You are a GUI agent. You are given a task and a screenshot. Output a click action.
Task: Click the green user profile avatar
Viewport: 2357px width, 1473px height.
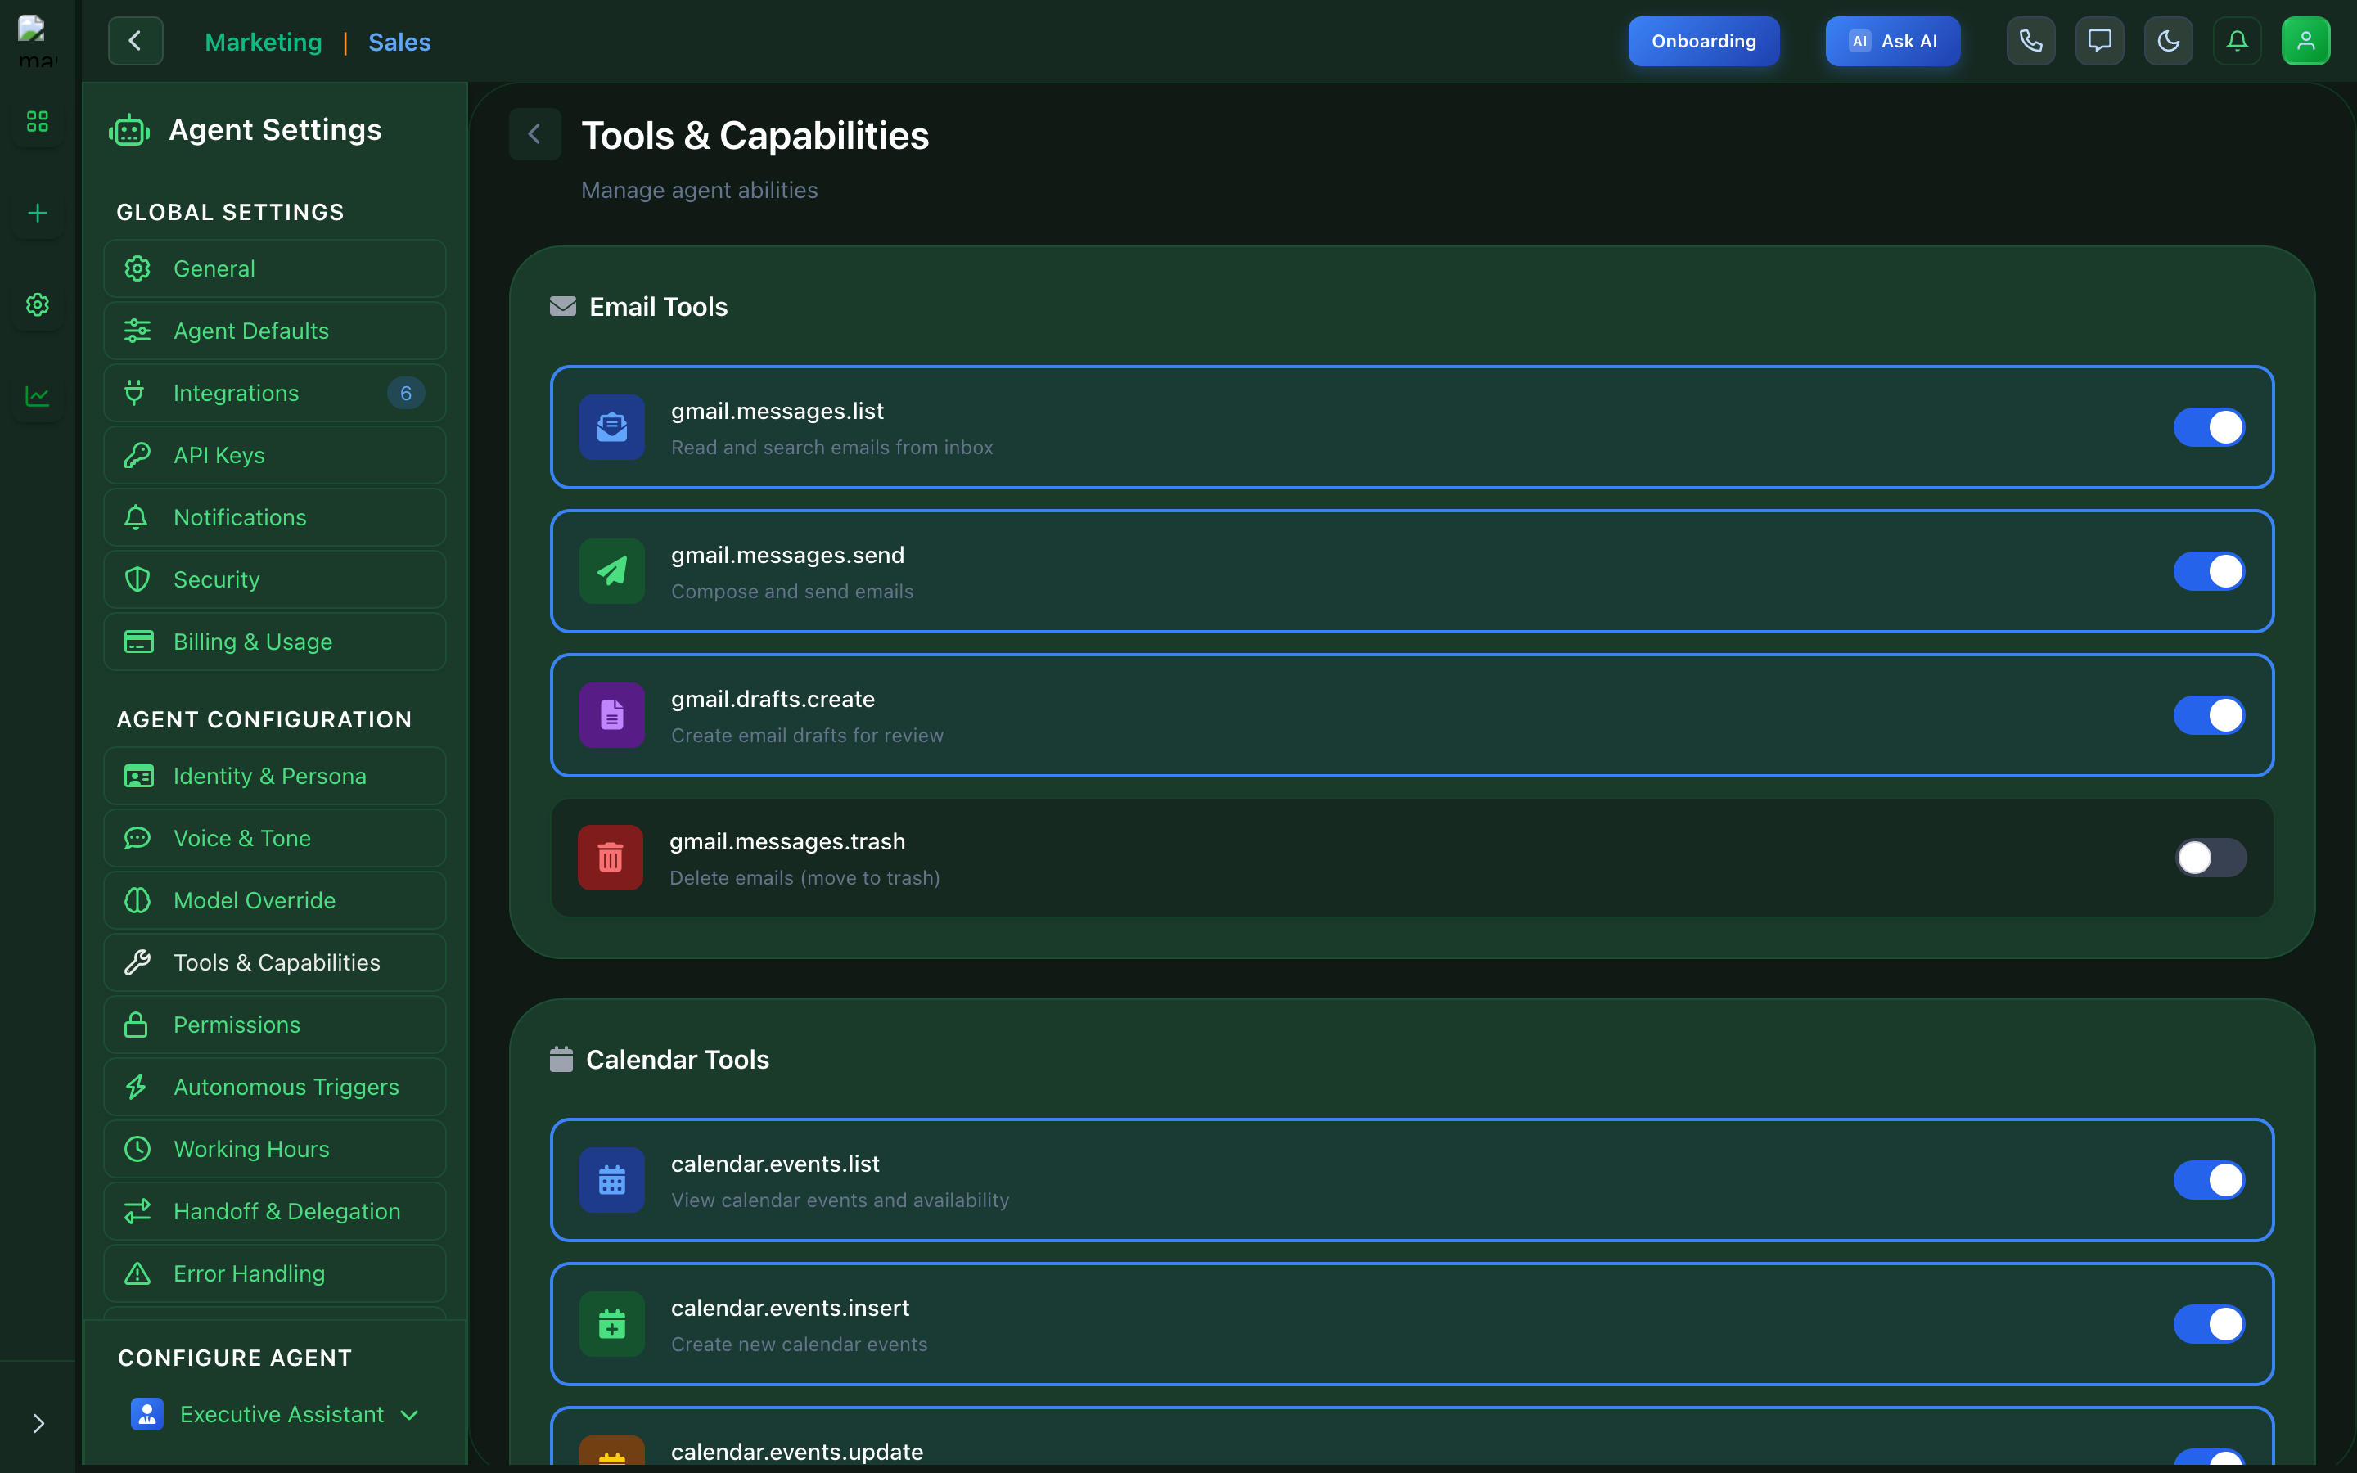click(2305, 41)
